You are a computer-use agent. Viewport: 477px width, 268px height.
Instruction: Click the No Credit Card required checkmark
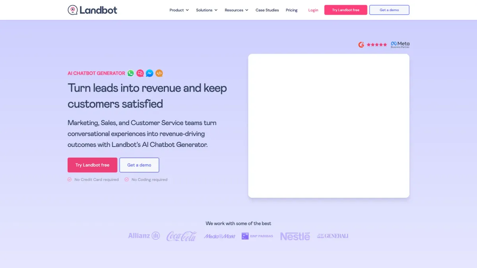point(70,179)
